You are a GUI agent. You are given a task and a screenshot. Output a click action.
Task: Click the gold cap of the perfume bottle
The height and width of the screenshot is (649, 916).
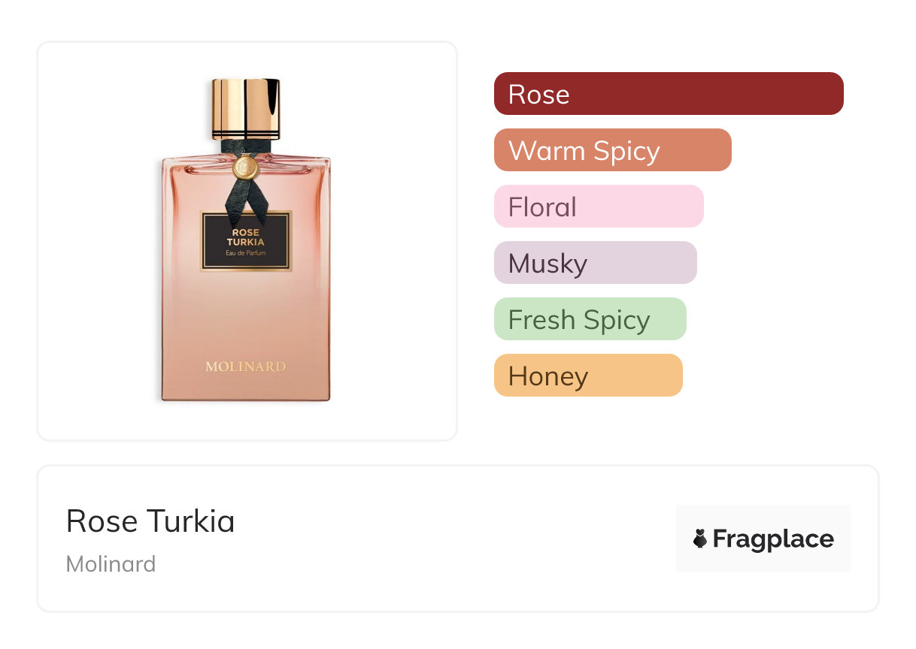(246, 104)
